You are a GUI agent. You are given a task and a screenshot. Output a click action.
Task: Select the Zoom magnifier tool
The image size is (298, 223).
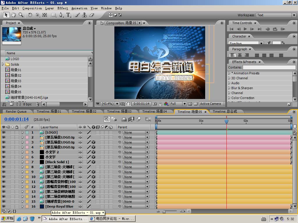(21, 15)
